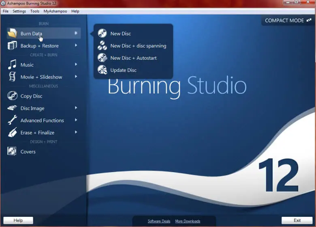Select Backup + Restore label
Image resolution: width=316 pixels, height=227 pixels.
click(40, 46)
